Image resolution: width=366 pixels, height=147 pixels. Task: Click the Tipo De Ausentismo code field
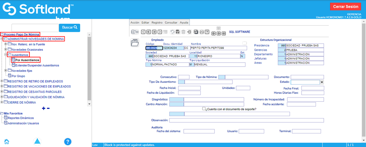[181, 82]
